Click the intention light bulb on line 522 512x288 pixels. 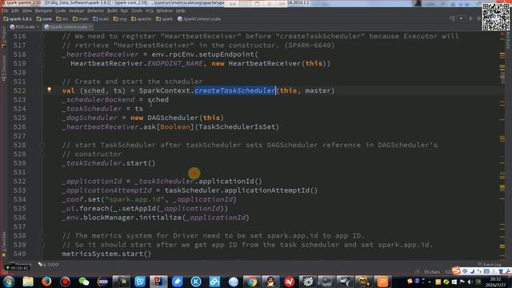[49, 90]
